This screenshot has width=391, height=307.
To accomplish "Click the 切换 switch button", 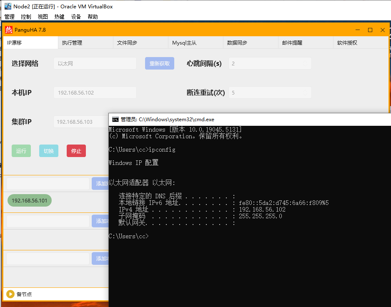I will tap(48, 151).
